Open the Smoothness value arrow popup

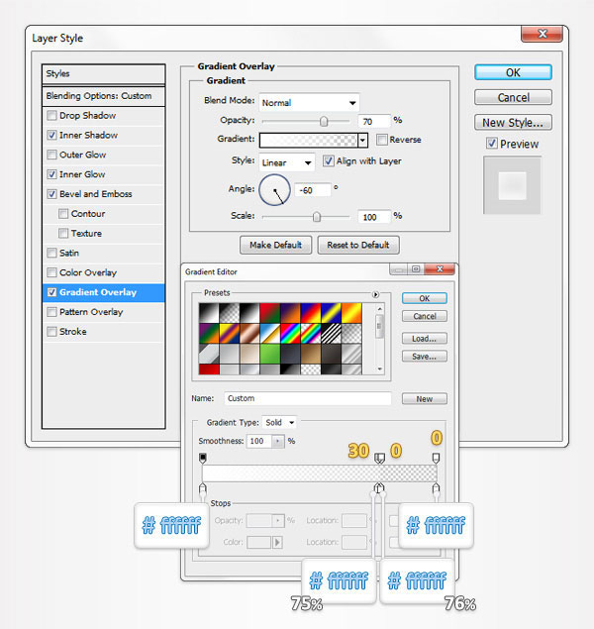[277, 441]
